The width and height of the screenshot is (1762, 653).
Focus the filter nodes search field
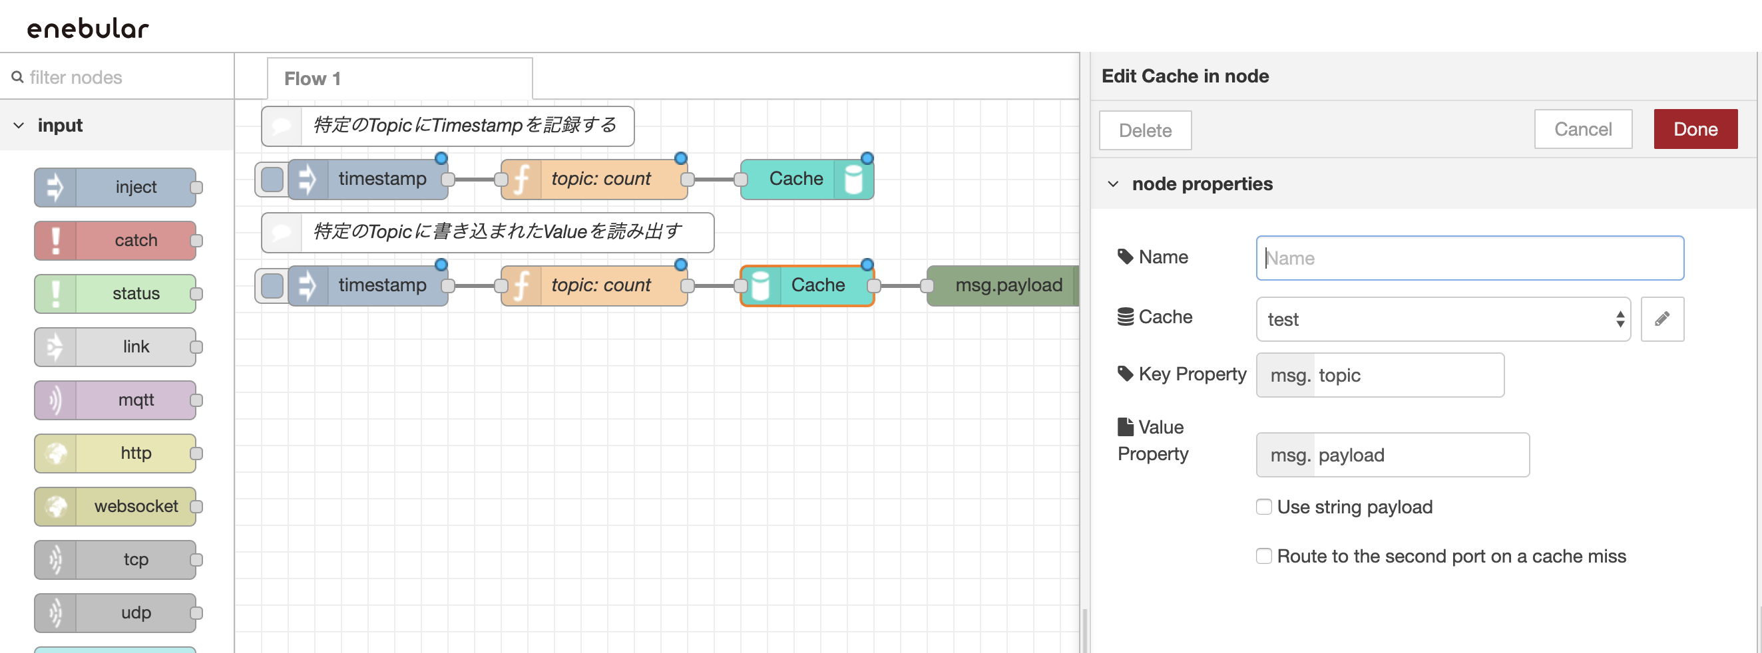(117, 77)
